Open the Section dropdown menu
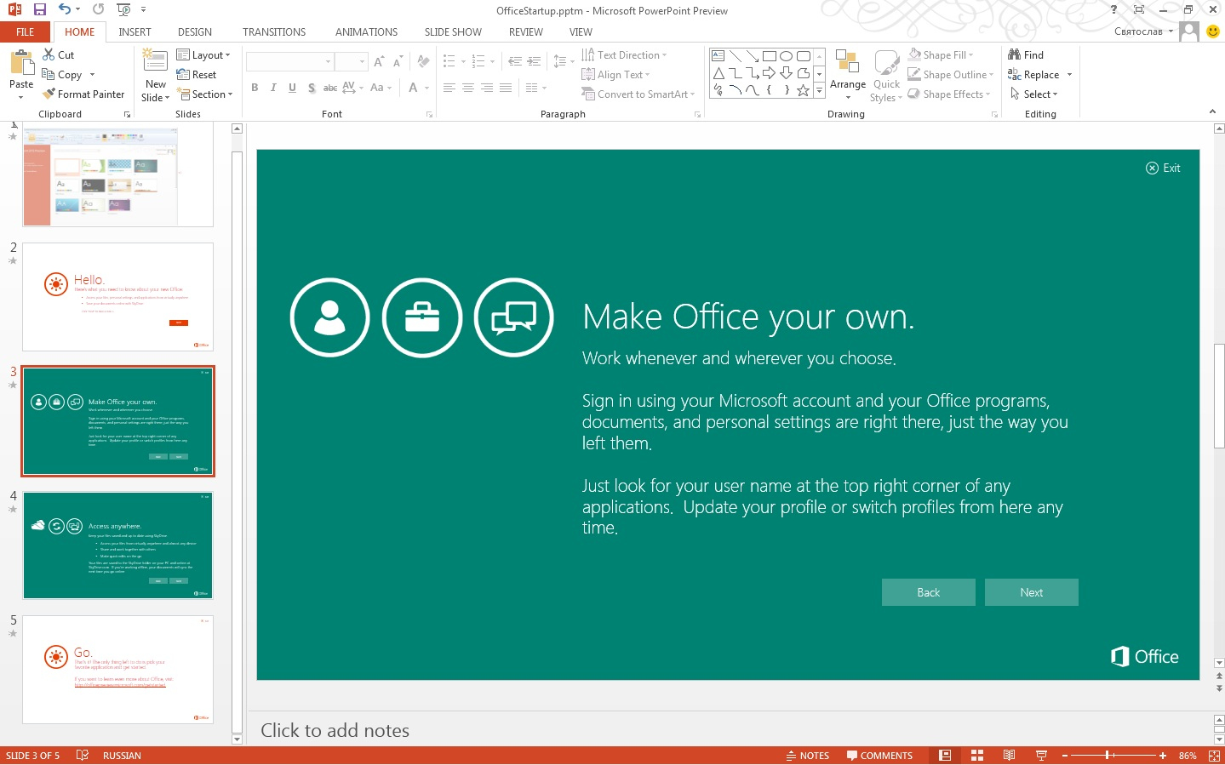 tap(204, 94)
